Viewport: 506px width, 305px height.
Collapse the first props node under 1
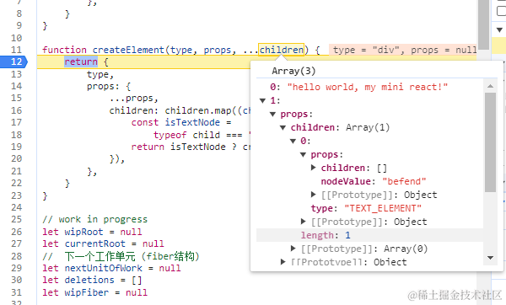pos(272,115)
